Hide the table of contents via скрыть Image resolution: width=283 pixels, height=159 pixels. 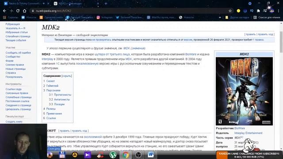point(67,76)
